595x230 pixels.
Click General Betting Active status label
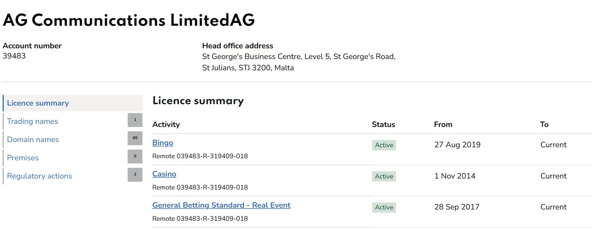pyautogui.click(x=384, y=207)
